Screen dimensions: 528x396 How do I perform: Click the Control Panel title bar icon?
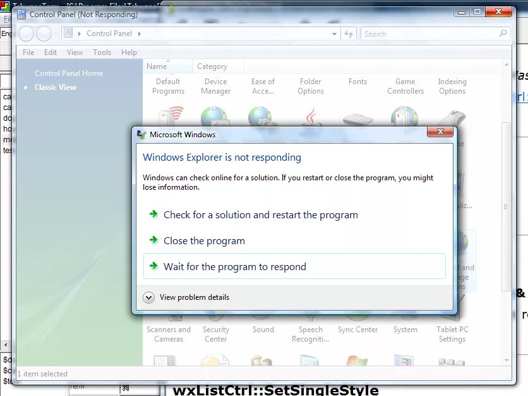pos(21,15)
